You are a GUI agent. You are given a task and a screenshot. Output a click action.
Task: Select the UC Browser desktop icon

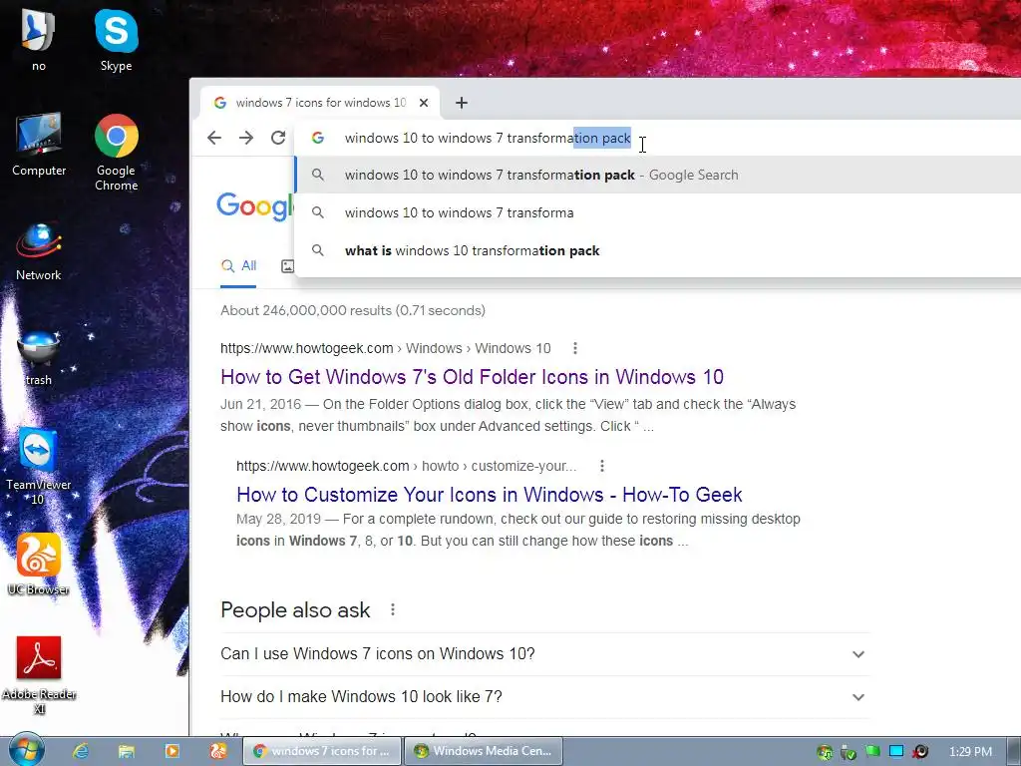pyautogui.click(x=39, y=565)
